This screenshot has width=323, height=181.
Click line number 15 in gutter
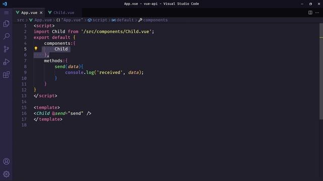tap(24, 107)
